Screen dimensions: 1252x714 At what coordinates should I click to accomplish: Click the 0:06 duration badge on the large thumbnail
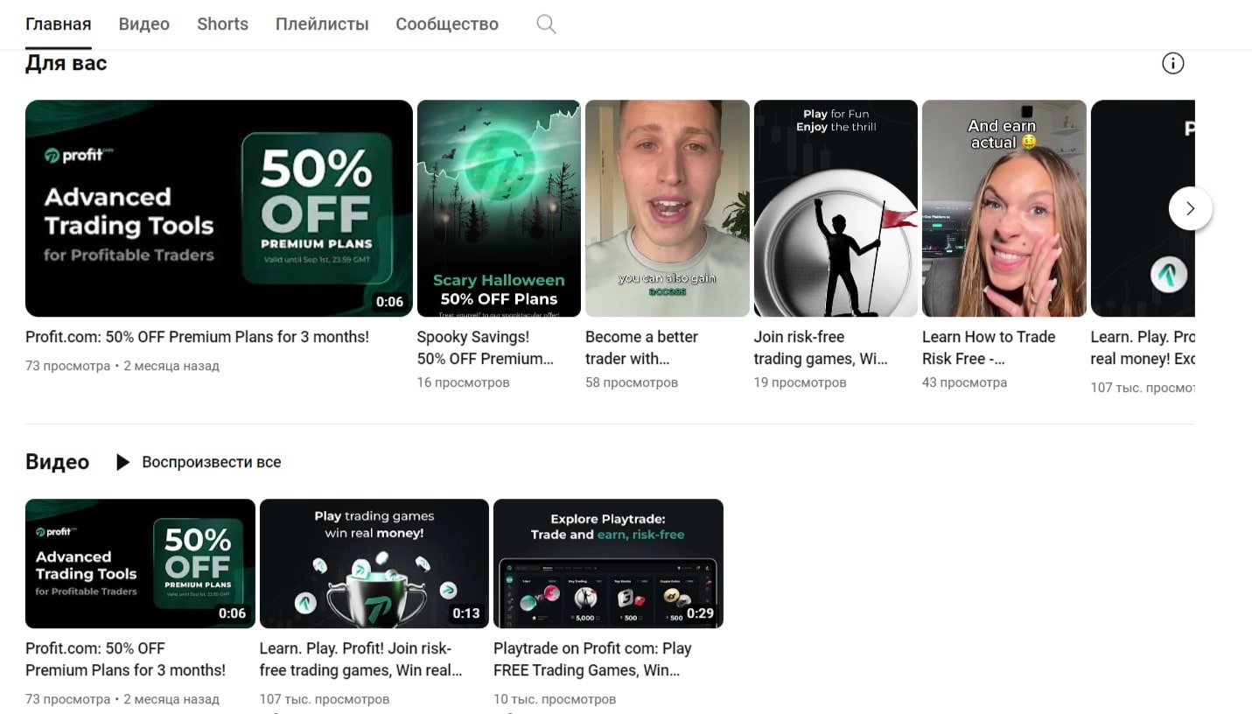[x=389, y=302]
